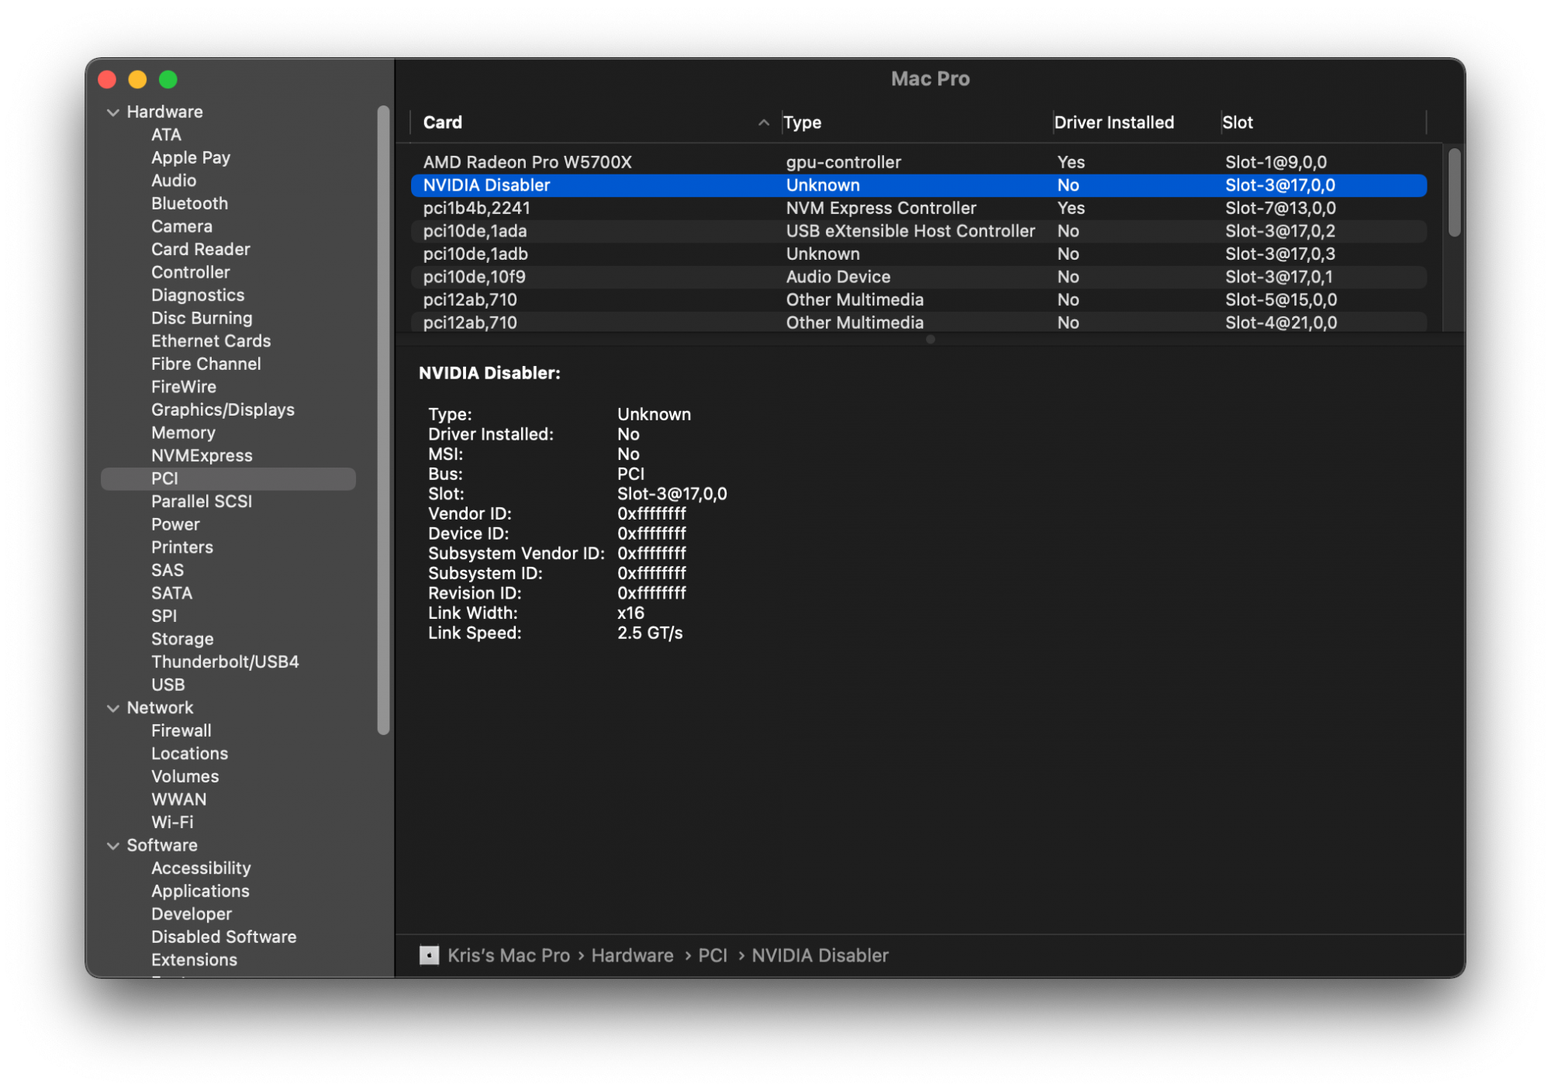Select the pci1b4b,2241 NVM Express row
1551x1091 pixels.
pyautogui.click(x=477, y=208)
